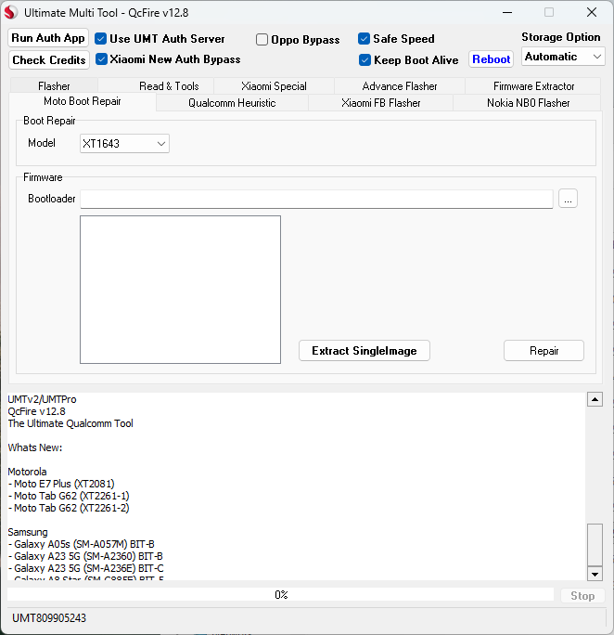
Task: Click the UMTv2/UMTPro log line
Action: [42, 399]
